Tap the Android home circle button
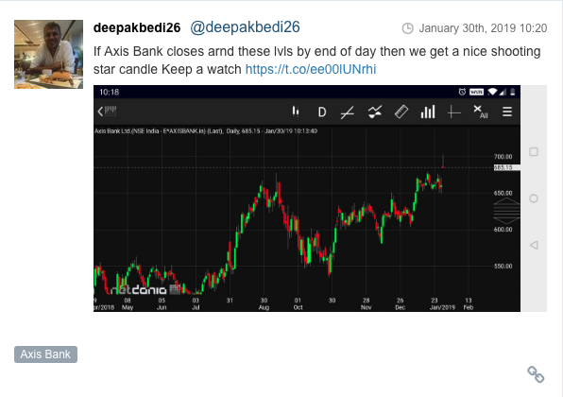Viewport: 563px width, 397px height. pos(534,198)
